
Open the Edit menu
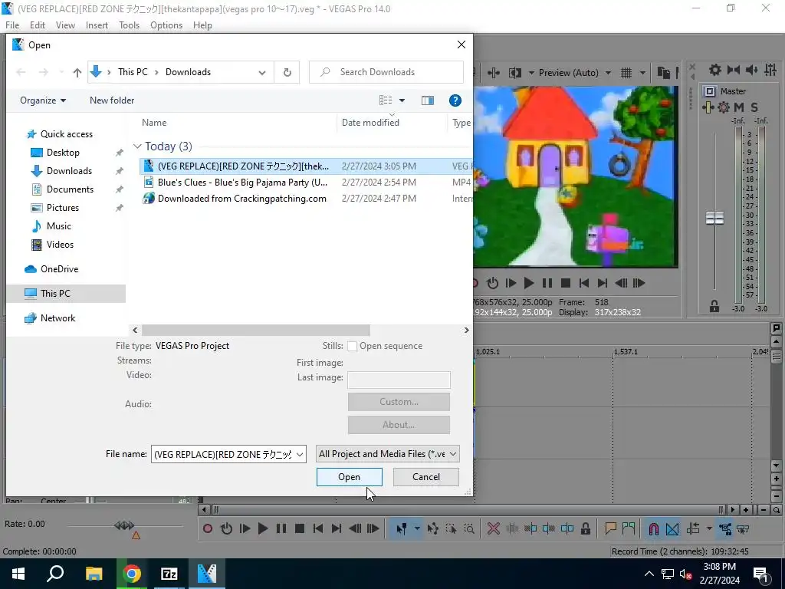38,25
